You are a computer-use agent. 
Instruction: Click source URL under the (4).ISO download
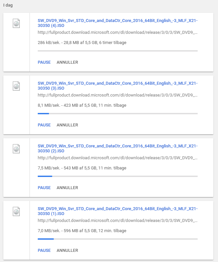(118, 33)
